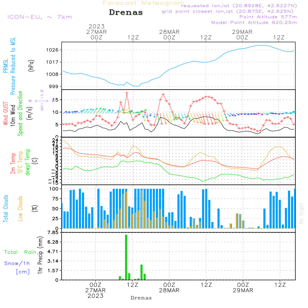Select the '10m Wind' label
Screen dimensions: 308x308
[x=13, y=115]
